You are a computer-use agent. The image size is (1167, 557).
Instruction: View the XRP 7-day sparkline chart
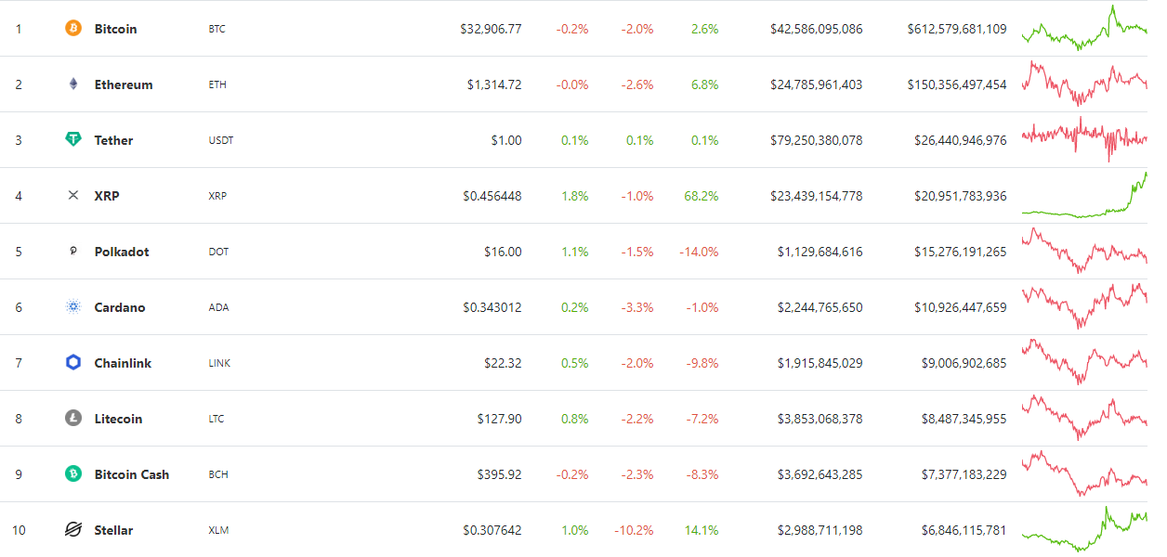1084,195
